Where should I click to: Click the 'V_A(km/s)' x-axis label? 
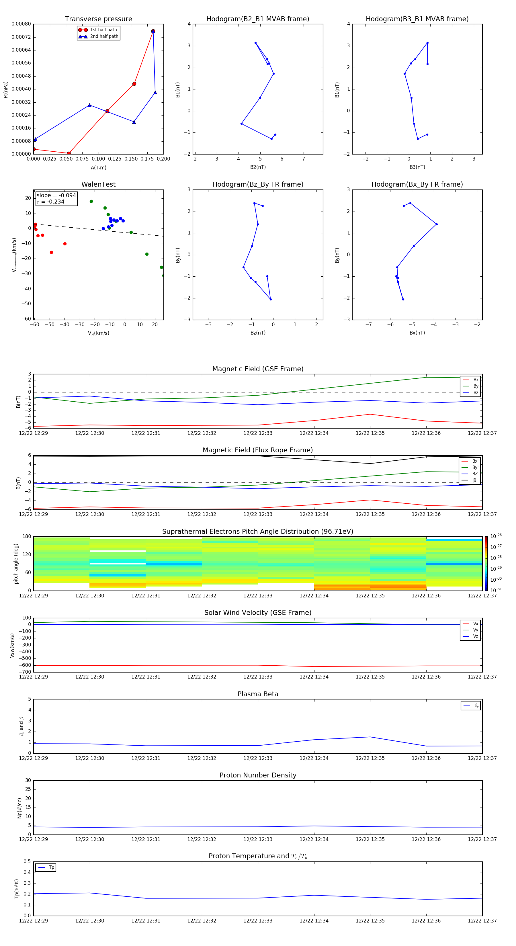pyautogui.click(x=98, y=333)
